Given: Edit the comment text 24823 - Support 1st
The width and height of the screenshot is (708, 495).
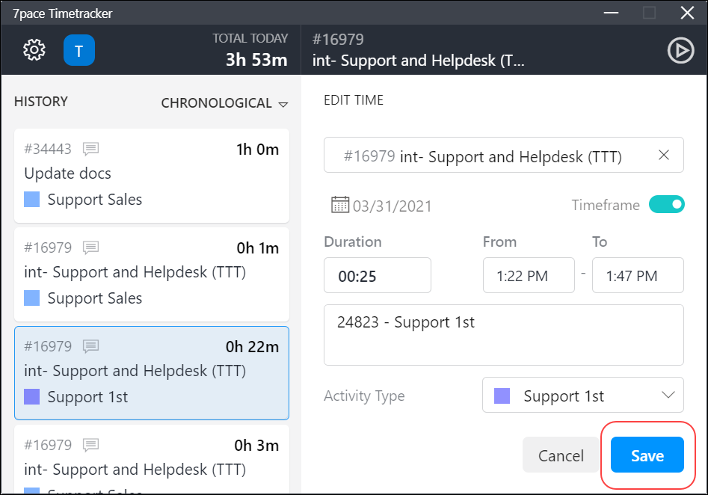Looking at the screenshot, I should coord(504,335).
